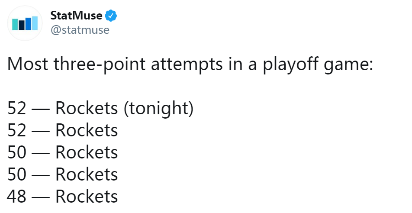
Task: Click the word "three-point" in the headline
Action: (100, 65)
